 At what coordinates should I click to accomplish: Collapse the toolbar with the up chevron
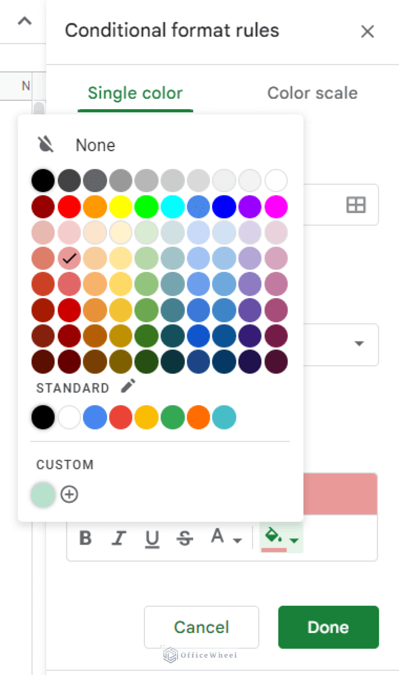point(24,21)
